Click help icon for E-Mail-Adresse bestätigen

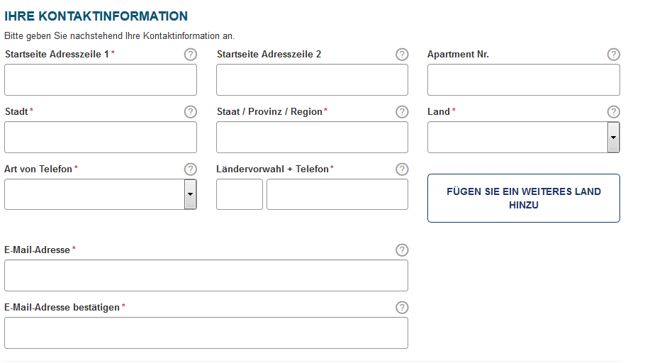click(402, 308)
